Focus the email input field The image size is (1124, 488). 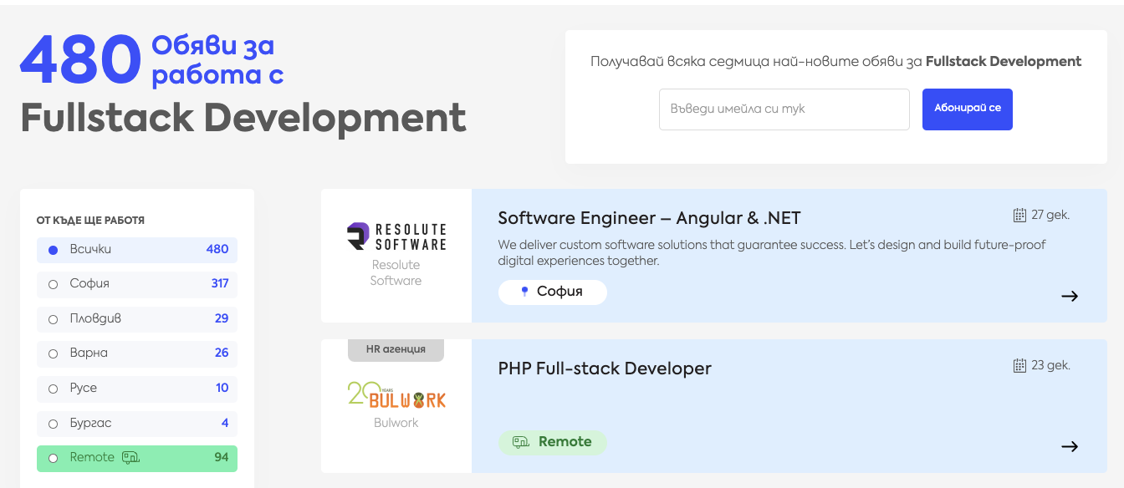click(x=784, y=109)
